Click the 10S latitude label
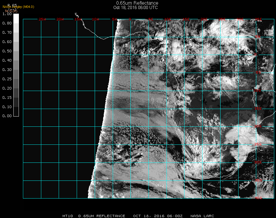 [257, 90]
